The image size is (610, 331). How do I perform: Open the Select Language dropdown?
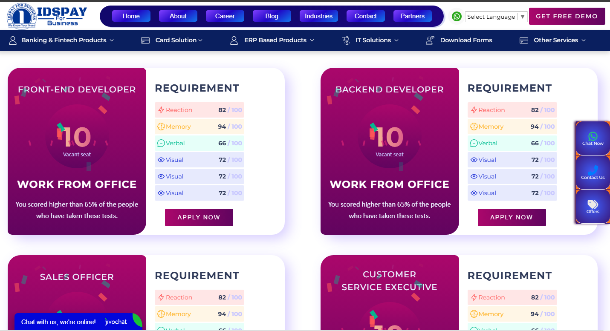(496, 17)
